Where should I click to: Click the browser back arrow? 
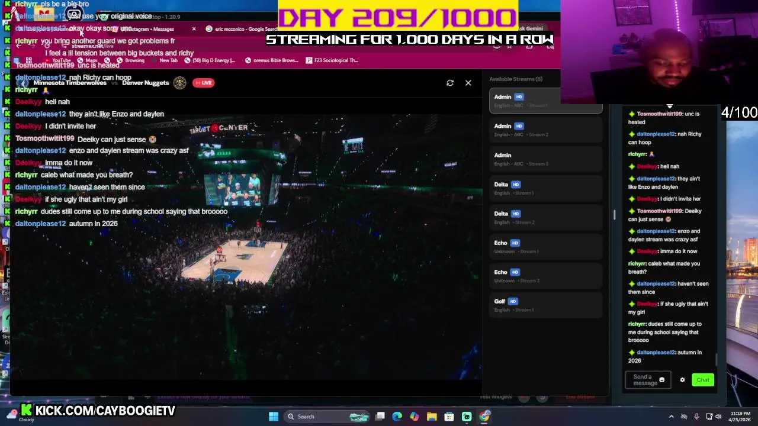tap(18, 46)
